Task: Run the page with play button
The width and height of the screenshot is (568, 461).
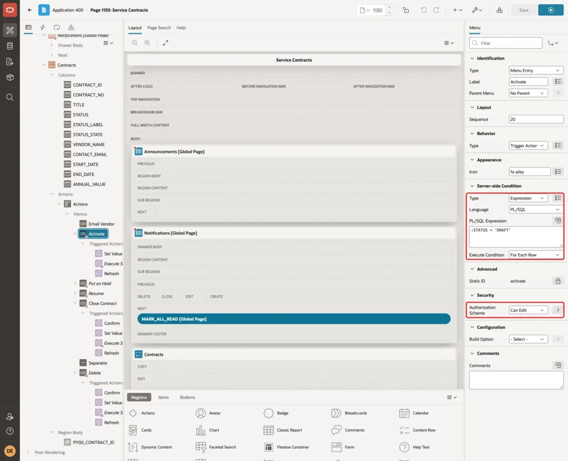Action: click(551, 10)
